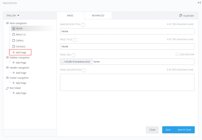Click the Main navigation hamburger icon
The height and width of the screenshot is (140, 202).
[8, 23]
